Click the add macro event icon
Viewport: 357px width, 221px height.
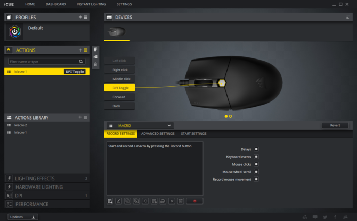pyautogui.click(x=110, y=201)
